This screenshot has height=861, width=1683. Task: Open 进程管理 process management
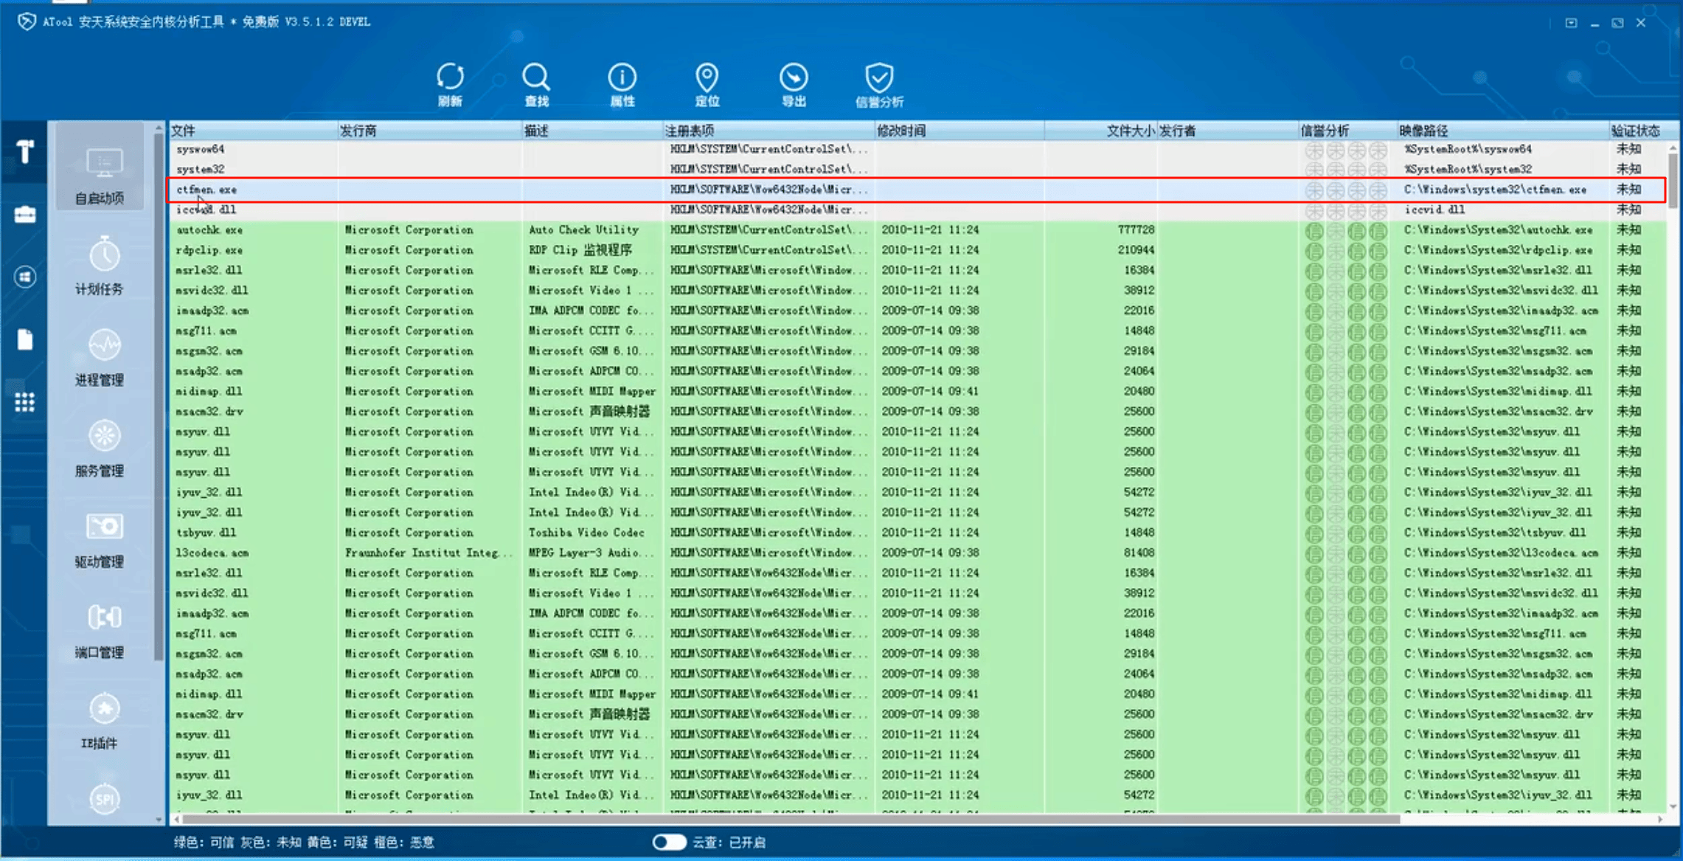(x=100, y=357)
